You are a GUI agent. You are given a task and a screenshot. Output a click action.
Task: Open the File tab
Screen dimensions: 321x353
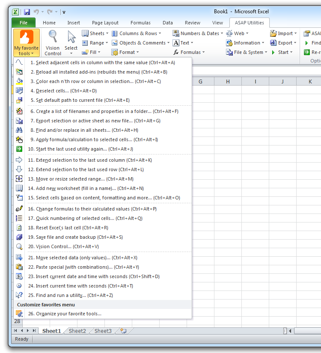point(24,23)
